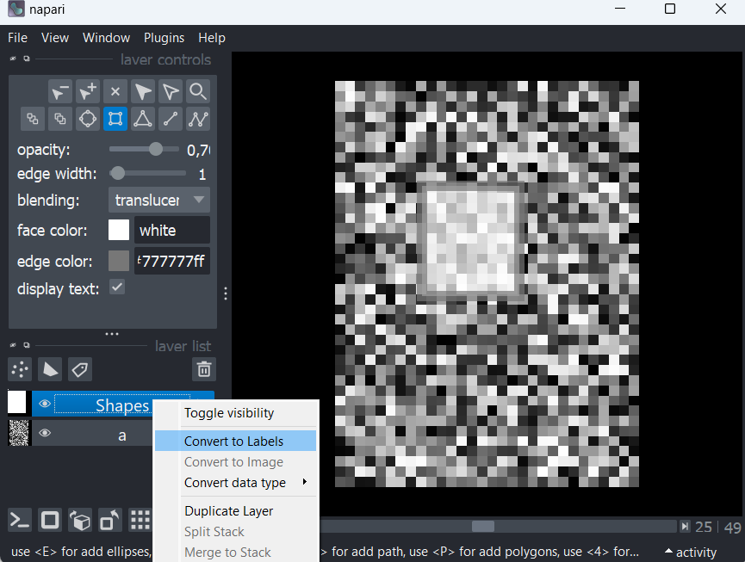Open the Window menu
The width and height of the screenshot is (745, 562).
pyautogui.click(x=107, y=38)
